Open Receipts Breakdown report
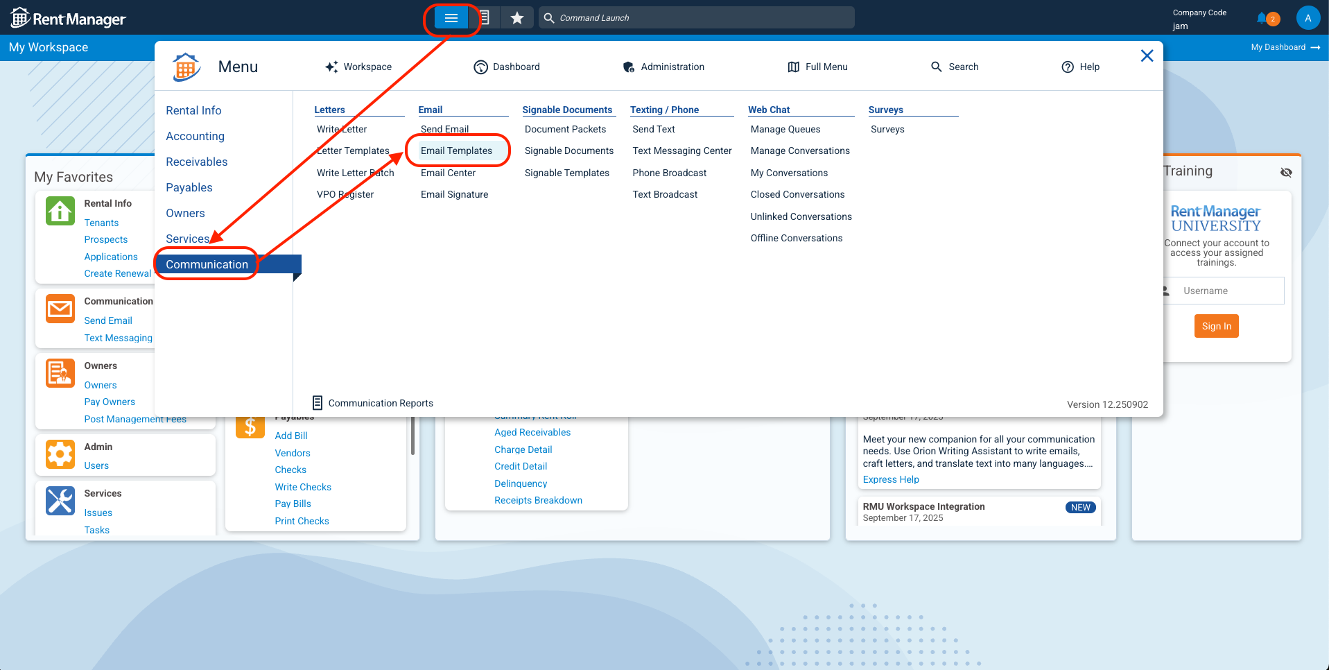The width and height of the screenshot is (1329, 670). click(538, 500)
